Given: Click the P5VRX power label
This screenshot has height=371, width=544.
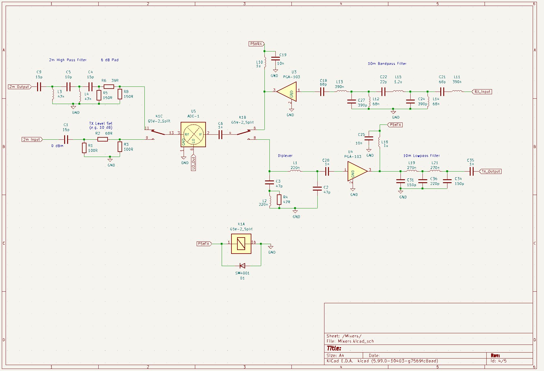Looking at the screenshot, I should [256, 44].
